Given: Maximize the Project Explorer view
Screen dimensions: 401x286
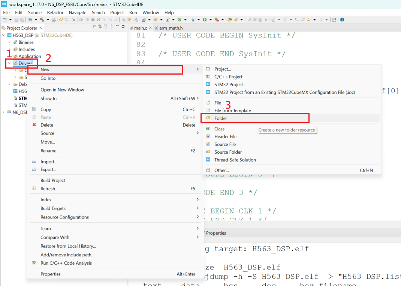Looking at the screenshot, I should click(123, 26).
